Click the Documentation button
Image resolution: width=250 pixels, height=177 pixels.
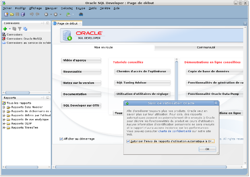click(x=81, y=94)
